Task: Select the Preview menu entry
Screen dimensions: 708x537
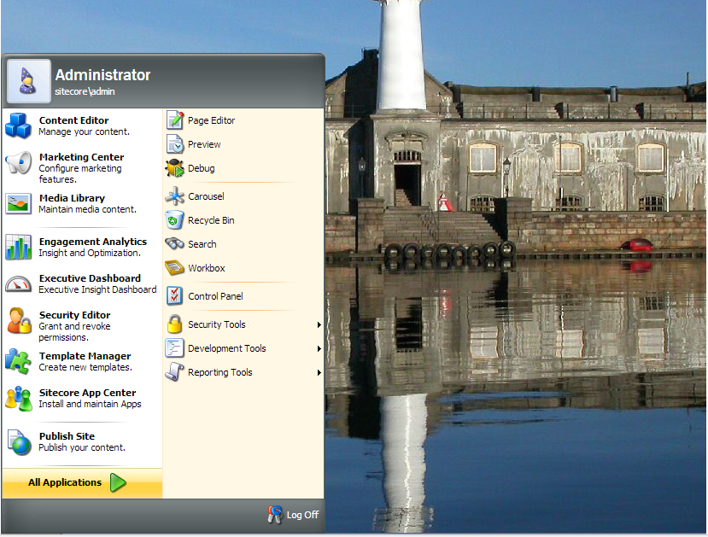Action: (204, 144)
